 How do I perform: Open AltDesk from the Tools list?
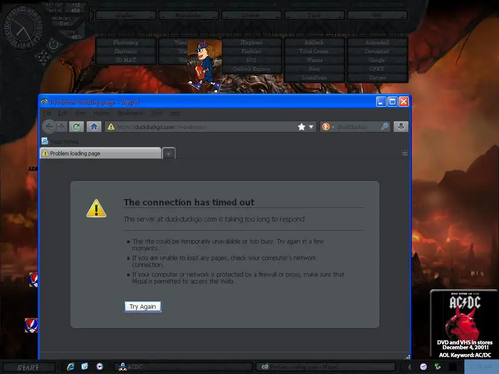(x=314, y=42)
